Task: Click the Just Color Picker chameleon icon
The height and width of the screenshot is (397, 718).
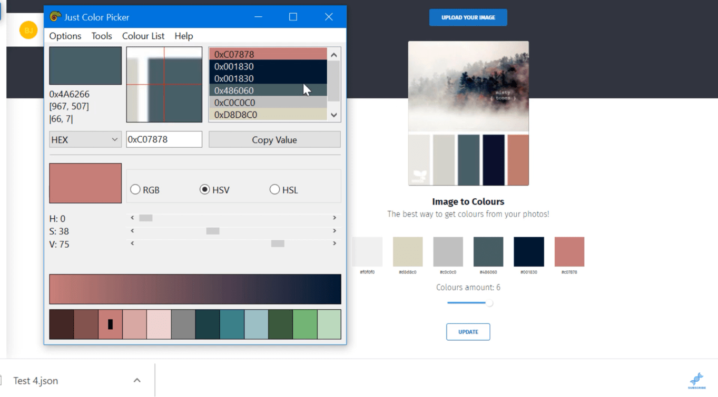Action: point(55,17)
